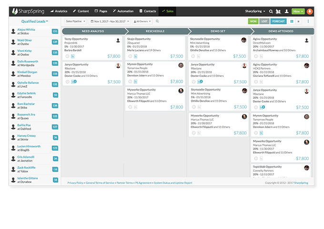The image size is (324, 229).
Task: Click the clock icon on Tazzy Opportunity card
Action: [x=67, y=56]
